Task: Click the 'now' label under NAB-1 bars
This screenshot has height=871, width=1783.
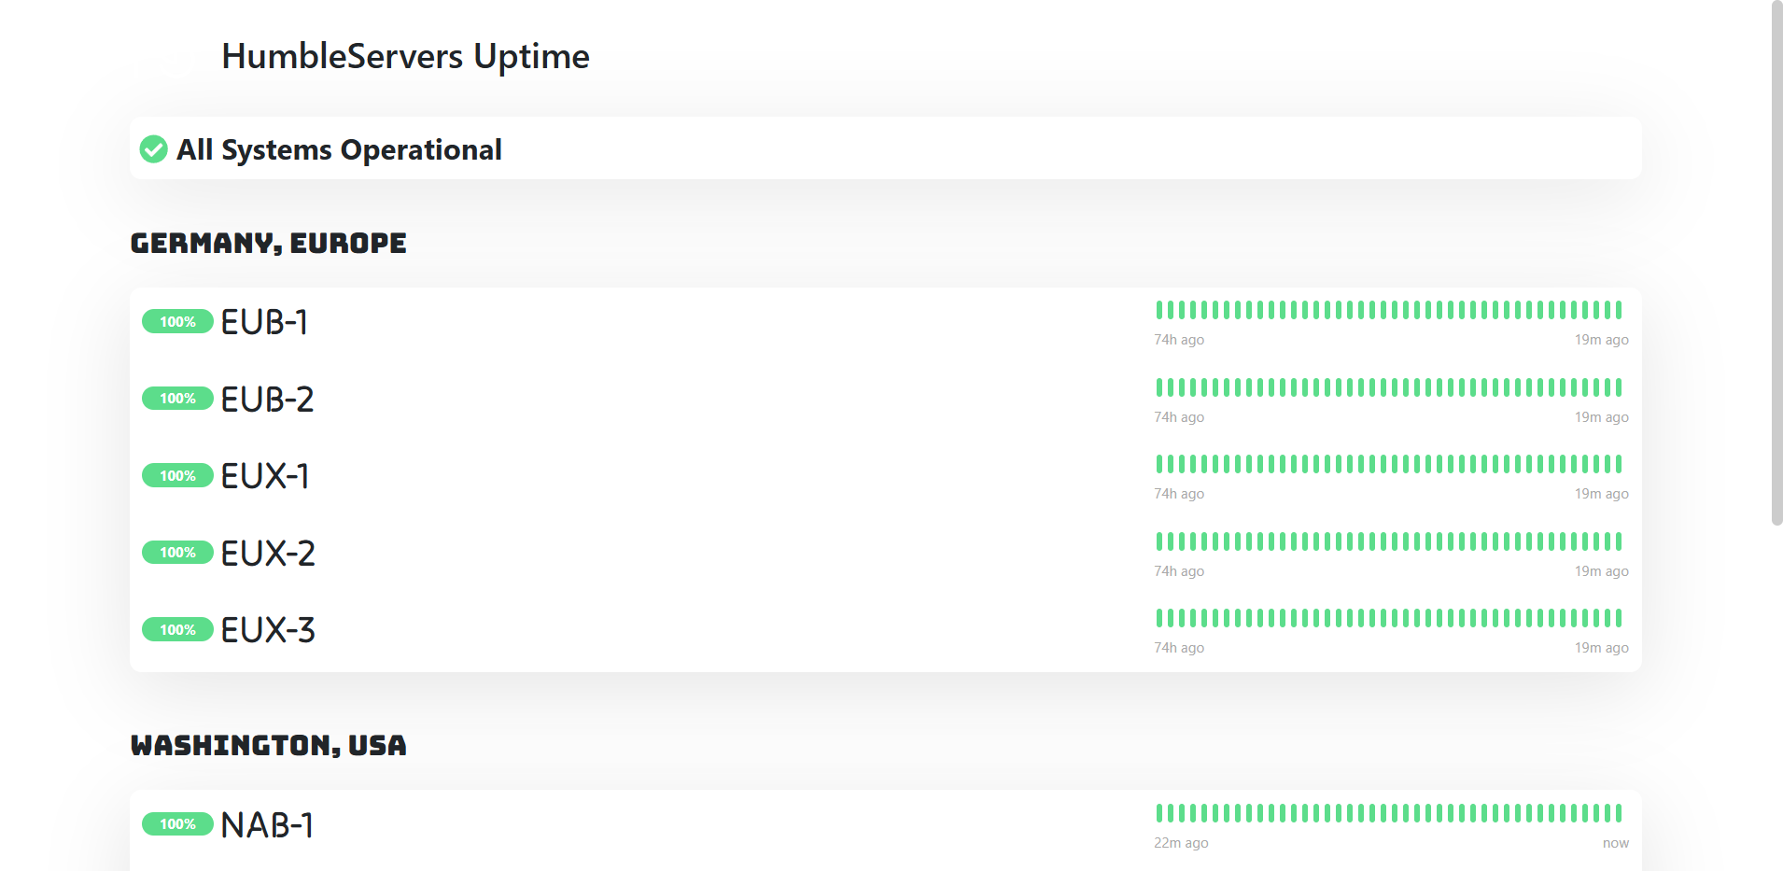Action: 1614,842
